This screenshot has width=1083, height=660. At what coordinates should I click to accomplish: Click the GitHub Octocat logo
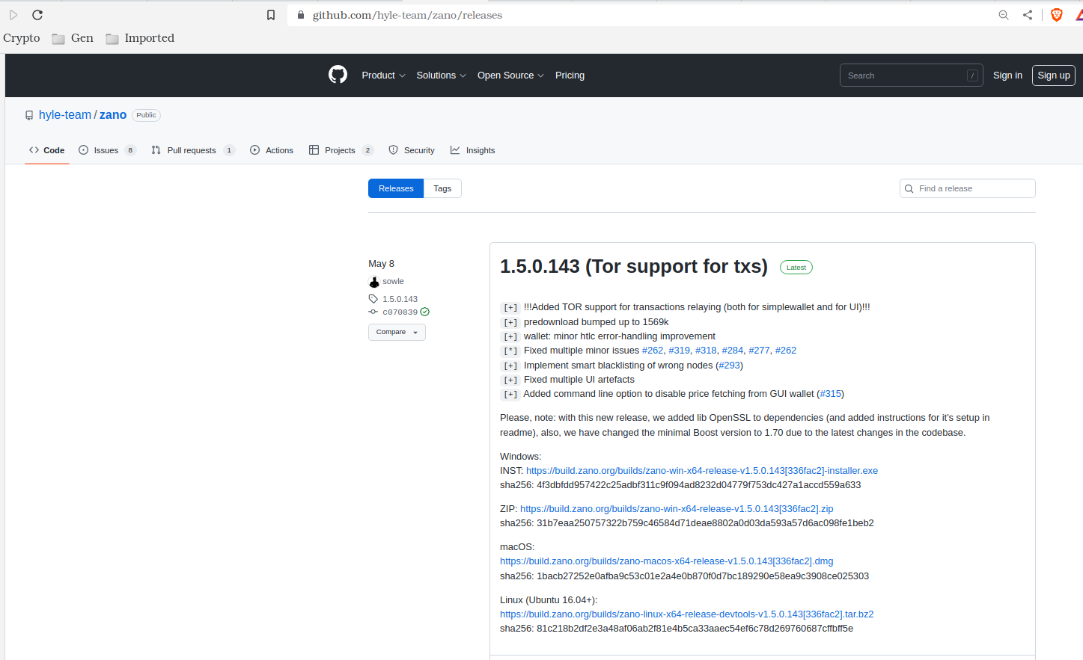pos(338,75)
